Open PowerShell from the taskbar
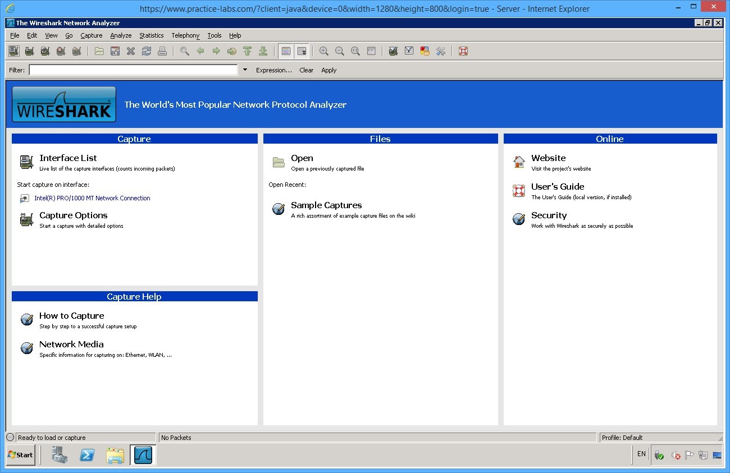Image resolution: width=730 pixels, height=473 pixels. point(87,455)
